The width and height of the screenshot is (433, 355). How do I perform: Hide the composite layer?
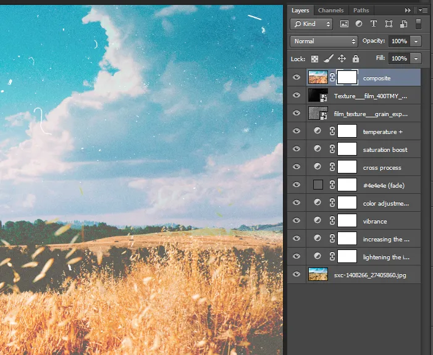pos(296,78)
